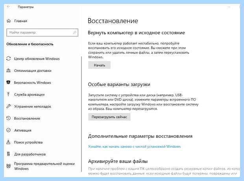The width and height of the screenshot is (244, 181).
Task: Click the magnifier icon in search box
Action: [x=74, y=33]
